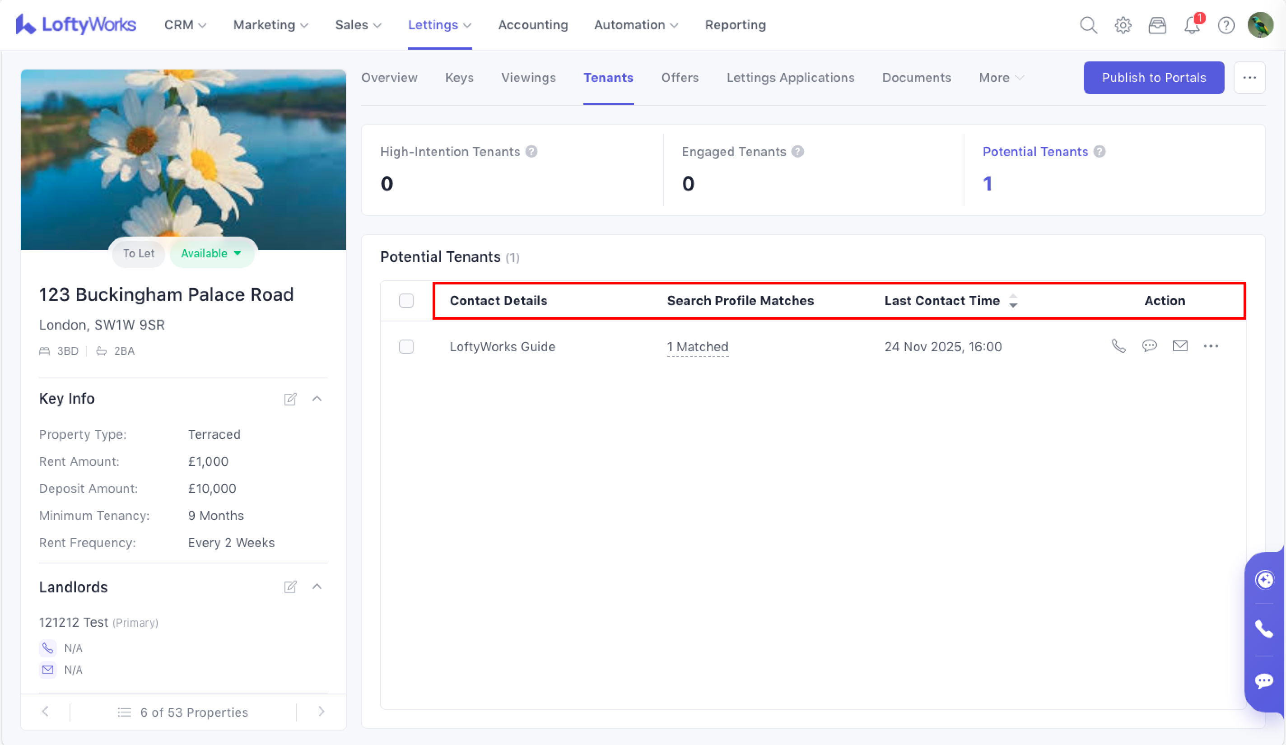Click the email envelope icon in tenant row
1286x745 pixels.
(x=1180, y=346)
